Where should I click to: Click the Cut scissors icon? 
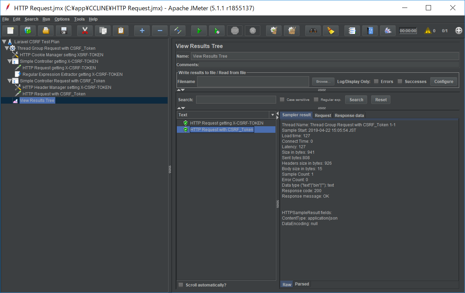point(85,31)
